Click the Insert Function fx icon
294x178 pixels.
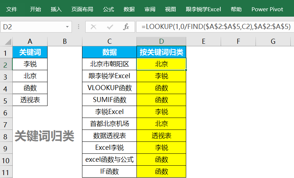[126, 27]
